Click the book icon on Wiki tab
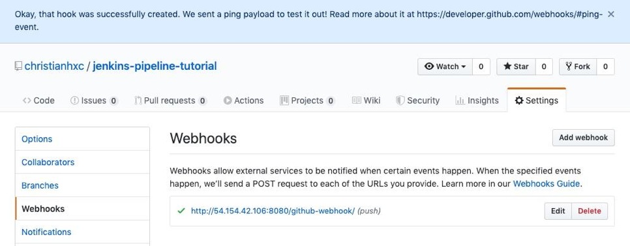This screenshot has width=630, height=246. pyautogui.click(x=356, y=100)
